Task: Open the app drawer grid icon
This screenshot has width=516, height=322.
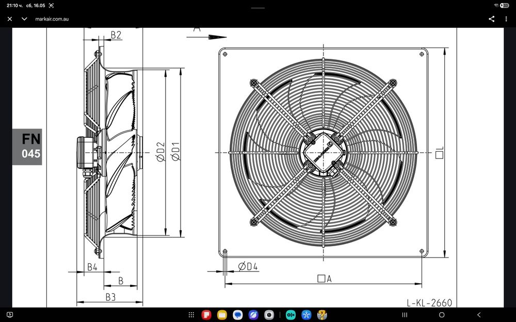Action: (x=191, y=315)
